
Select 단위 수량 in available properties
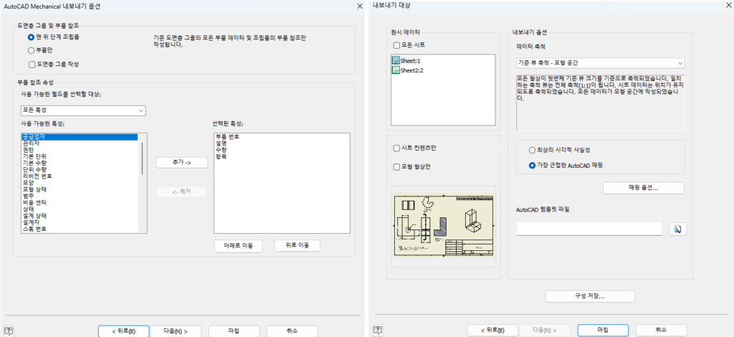[34, 169]
